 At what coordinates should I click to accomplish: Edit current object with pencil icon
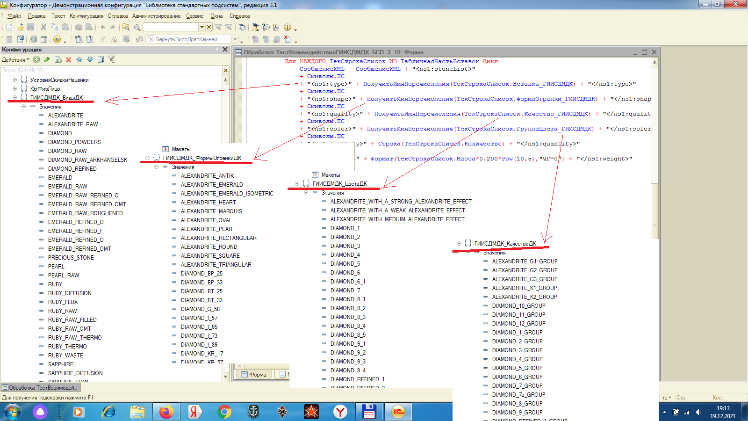click(47, 59)
